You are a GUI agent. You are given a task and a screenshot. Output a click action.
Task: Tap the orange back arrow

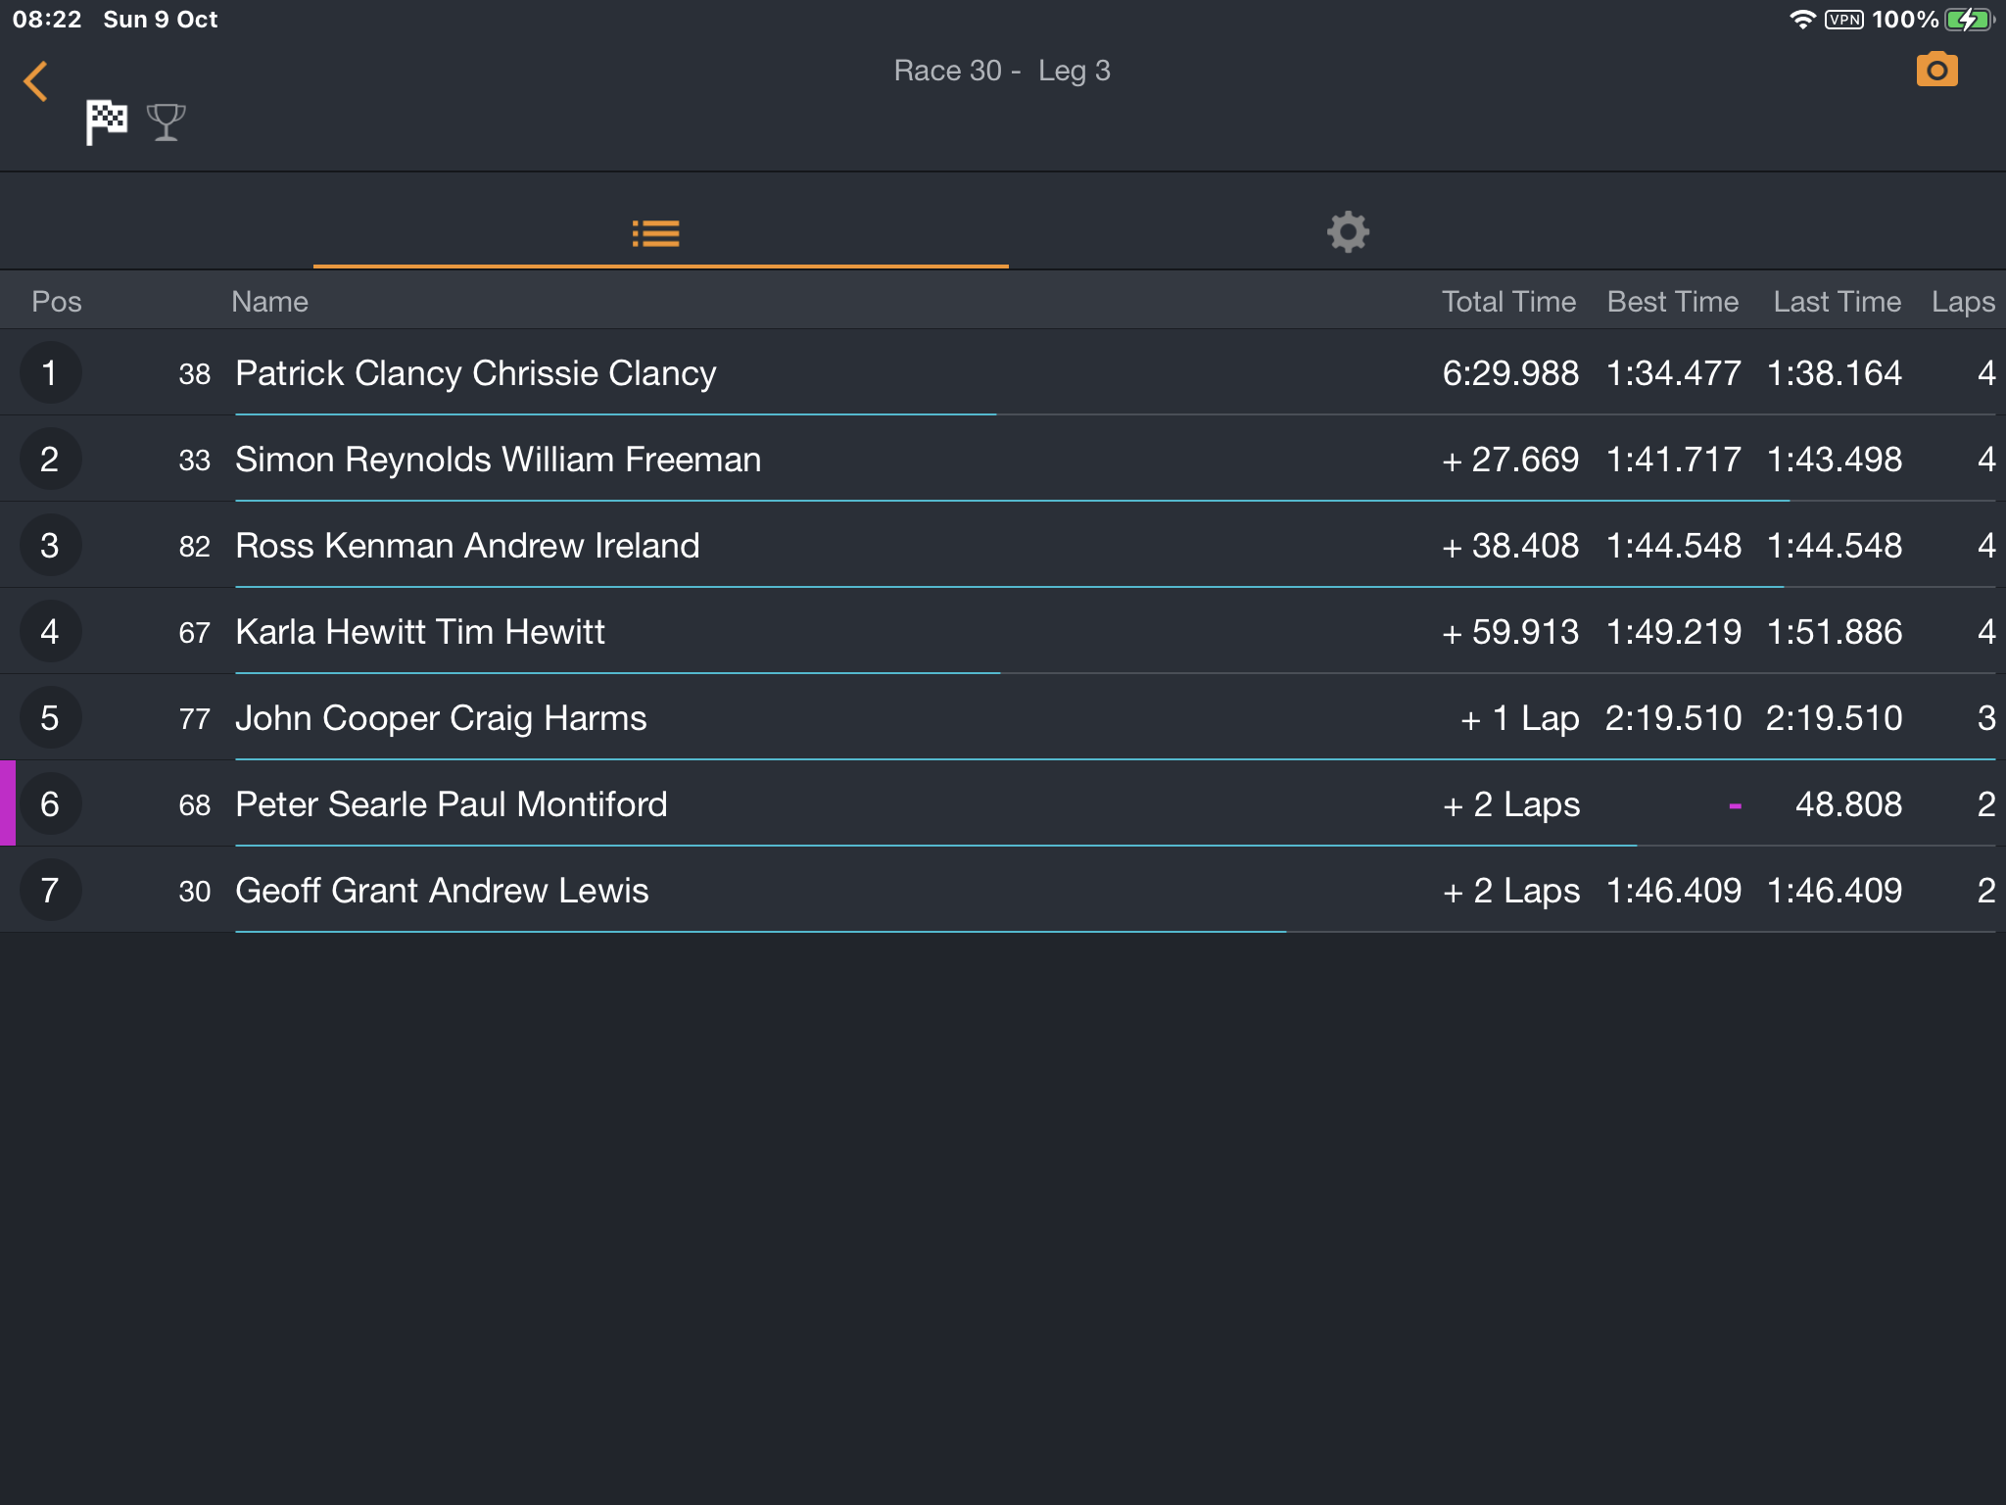pos(36,81)
